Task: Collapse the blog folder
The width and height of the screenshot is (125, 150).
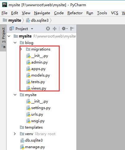Action: (15, 43)
